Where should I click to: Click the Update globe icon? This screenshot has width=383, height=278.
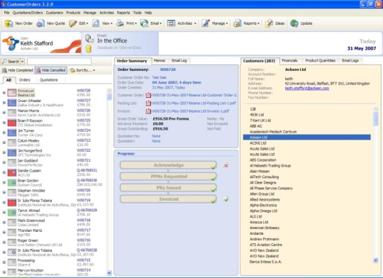tap(294, 23)
